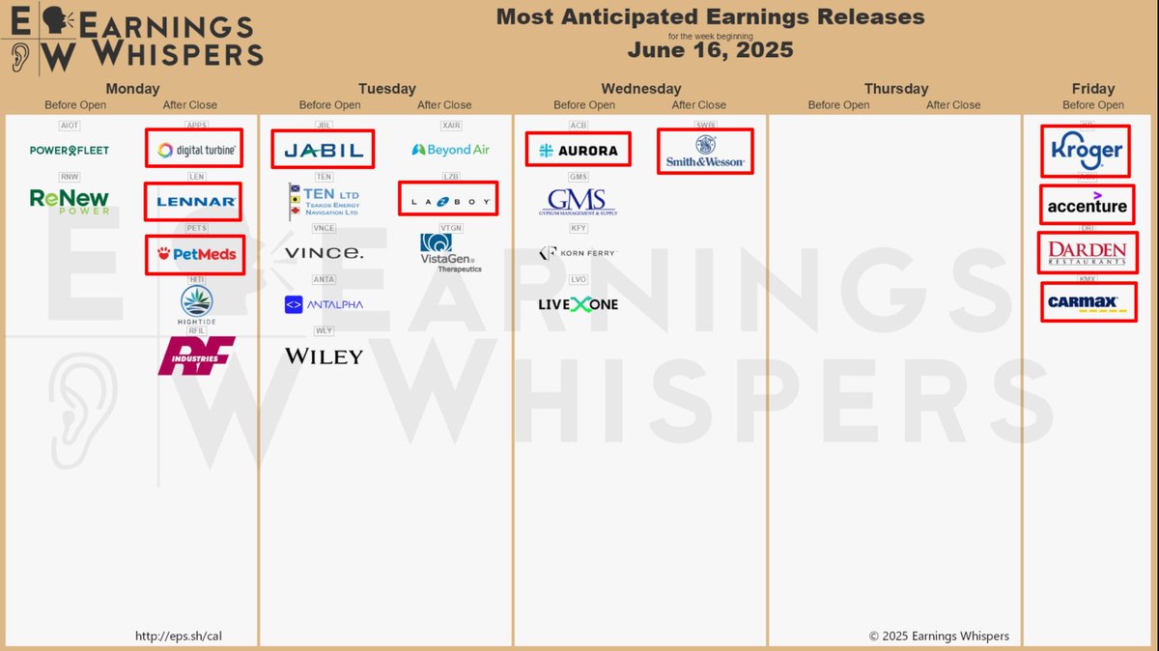This screenshot has width=1159, height=651.
Task: Click "After Close" under Monday
Action: pos(190,105)
